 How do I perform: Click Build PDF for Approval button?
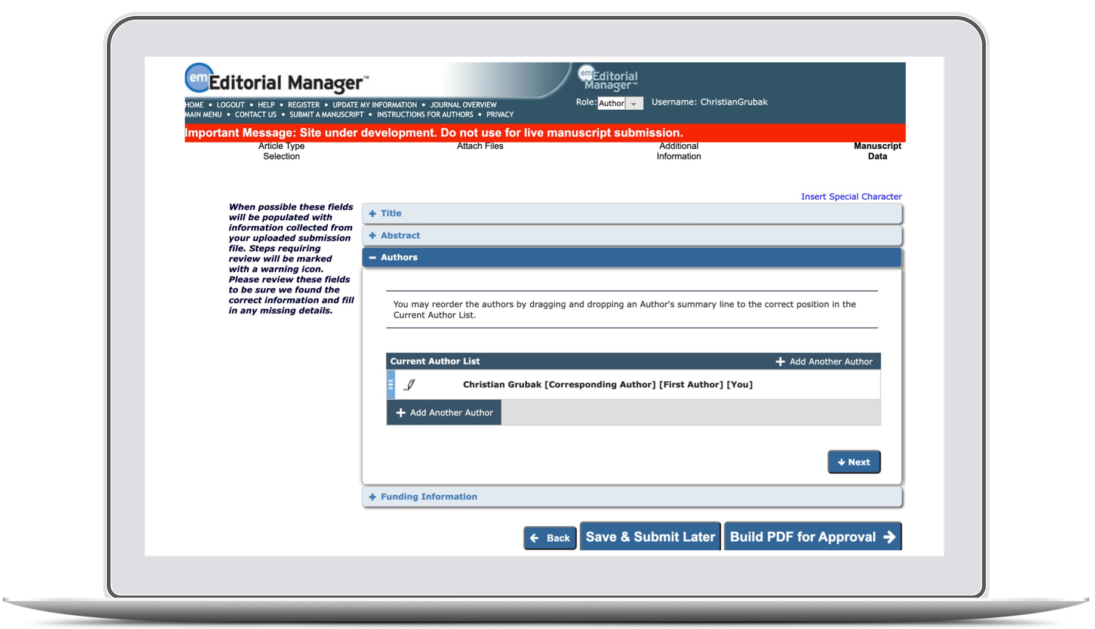[812, 537]
